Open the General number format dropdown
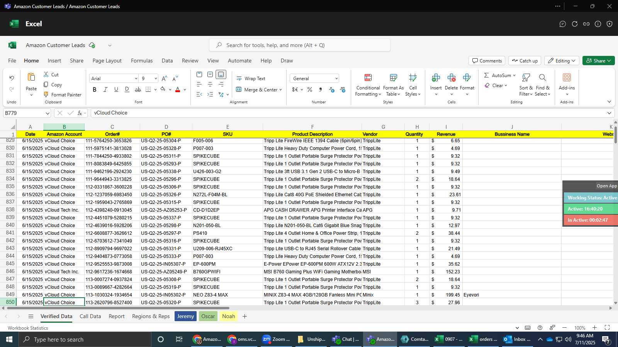 click(336, 78)
